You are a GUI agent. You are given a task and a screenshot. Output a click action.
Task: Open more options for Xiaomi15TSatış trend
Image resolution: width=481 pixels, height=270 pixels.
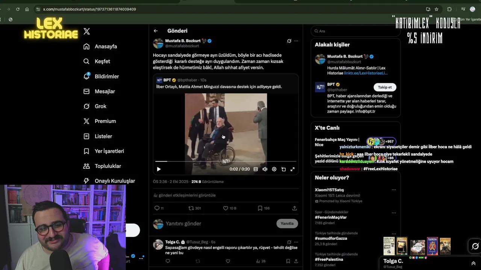394,190
